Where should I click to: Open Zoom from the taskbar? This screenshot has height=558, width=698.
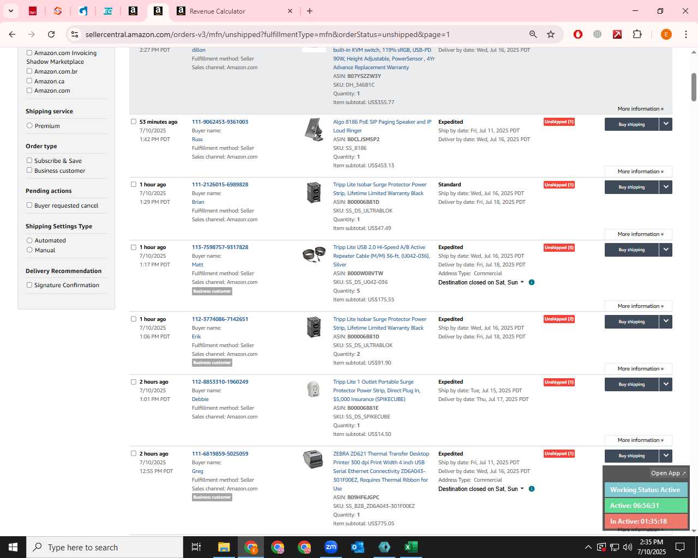(331, 547)
